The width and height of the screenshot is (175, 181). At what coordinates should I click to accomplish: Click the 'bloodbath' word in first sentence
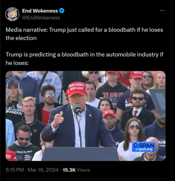pyautogui.click(x=122, y=30)
